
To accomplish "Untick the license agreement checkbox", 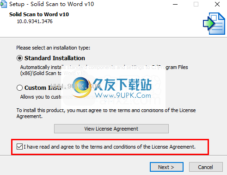I will tap(19, 147).
